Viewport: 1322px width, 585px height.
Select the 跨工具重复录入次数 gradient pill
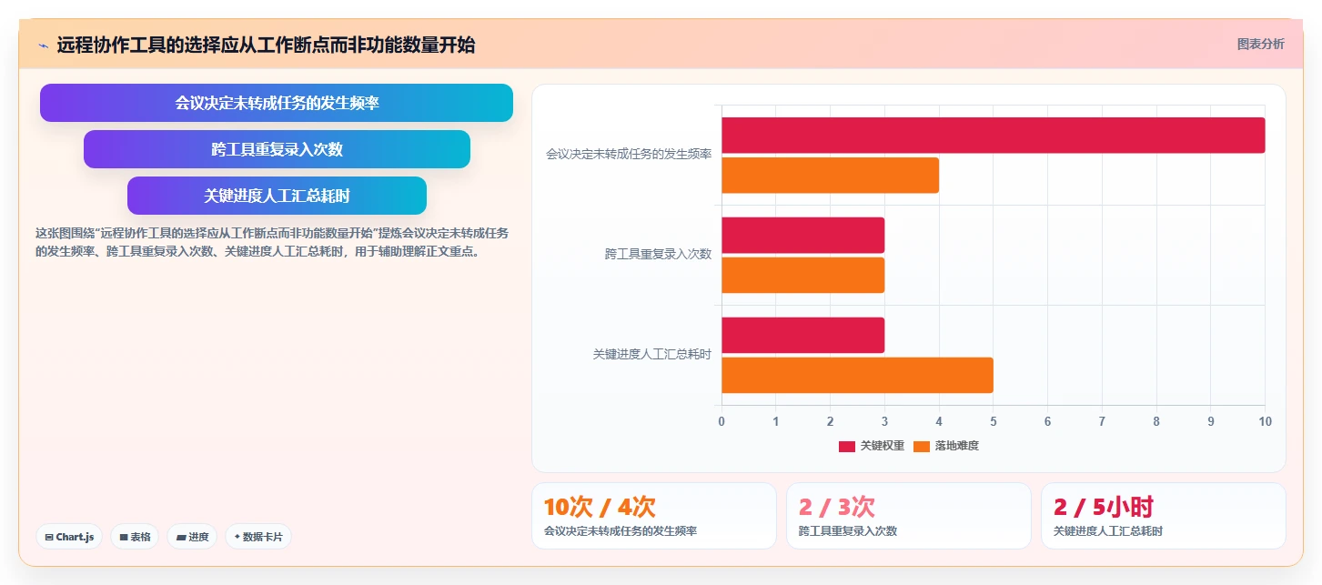point(277,149)
